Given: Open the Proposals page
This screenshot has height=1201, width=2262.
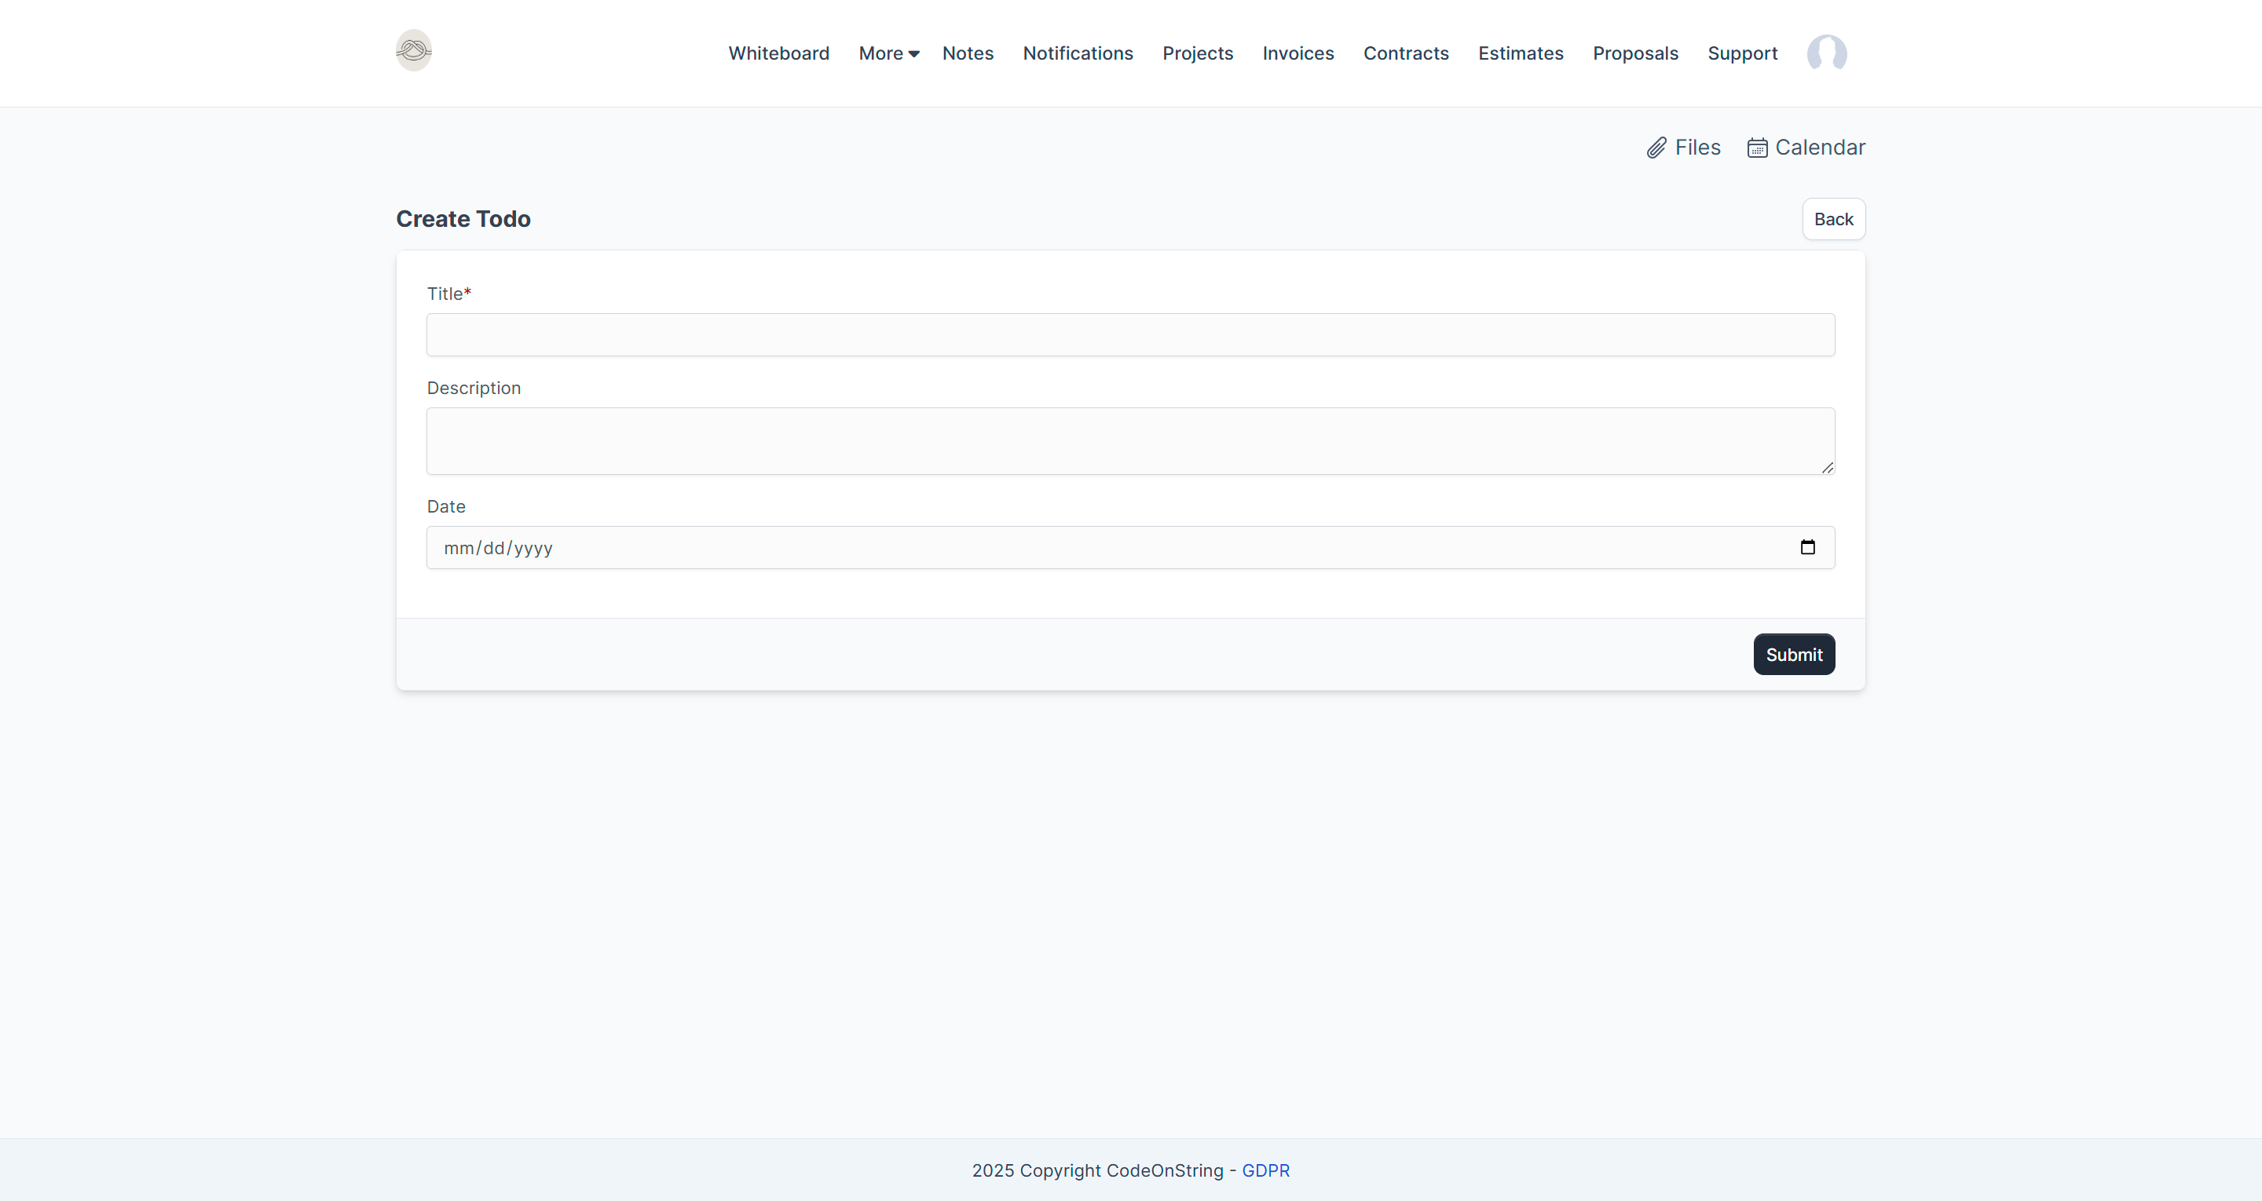Looking at the screenshot, I should 1635,53.
